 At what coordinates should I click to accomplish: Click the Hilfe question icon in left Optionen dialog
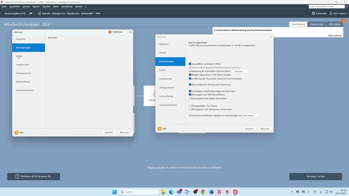[16, 133]
